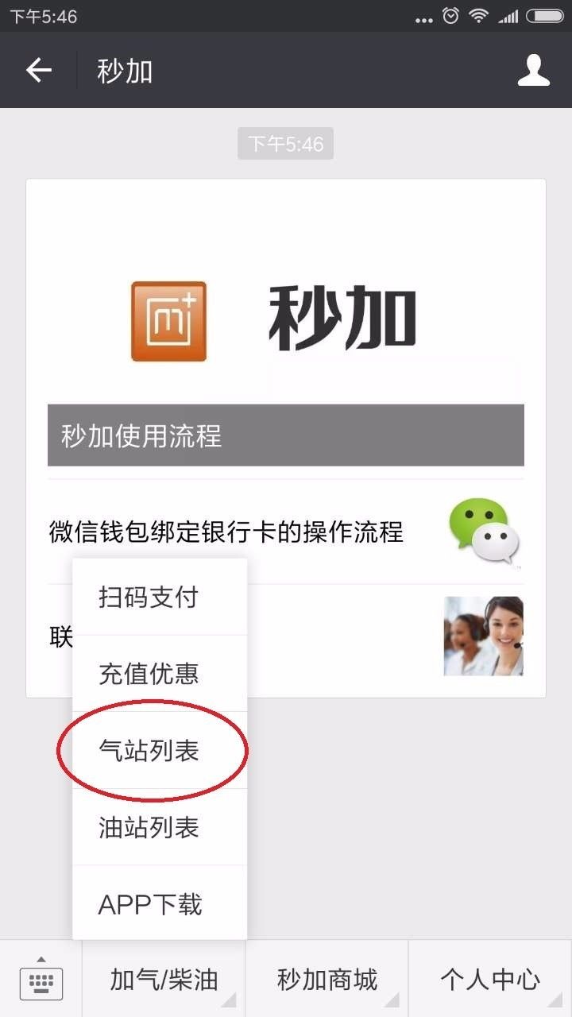Image resolution: width=572 pixels, height=1017 pixels.
Task: Expand the 秒加商城 bottom menu
Action: click(x=327, y=979)
